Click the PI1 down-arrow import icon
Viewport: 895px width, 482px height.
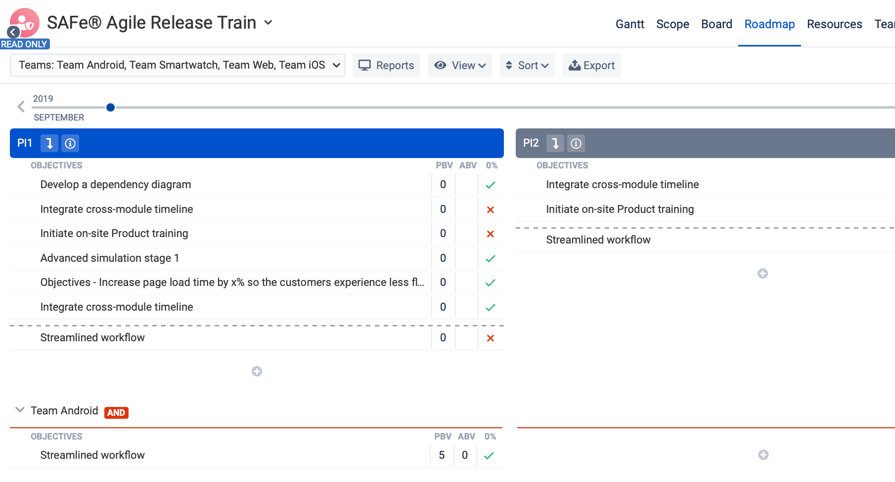coord(49,143)
